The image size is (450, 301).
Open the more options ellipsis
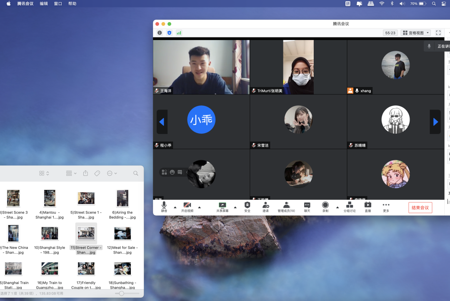coord(386,206)
